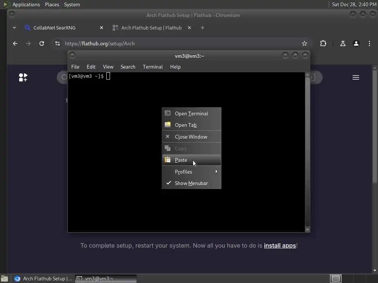Switch to Chromium via taskbar button
Screen dimensions: 378x283
[43, 279]
